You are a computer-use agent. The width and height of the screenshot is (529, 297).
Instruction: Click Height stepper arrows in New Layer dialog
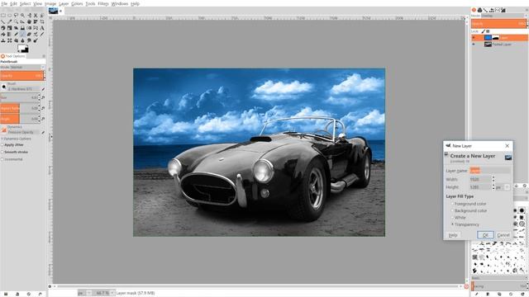tap(493, 186)
